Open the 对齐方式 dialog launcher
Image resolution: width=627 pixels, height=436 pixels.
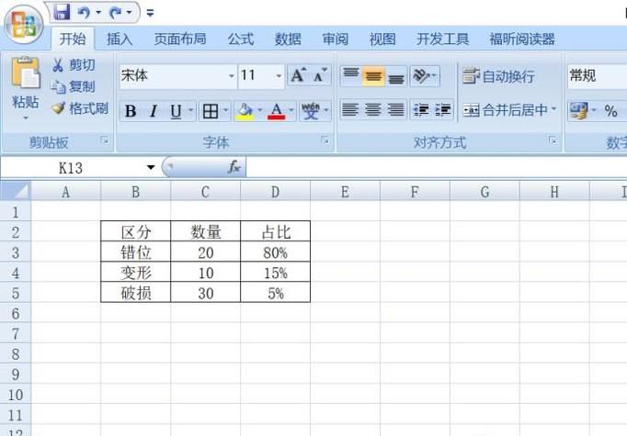(x=553, y=140)
